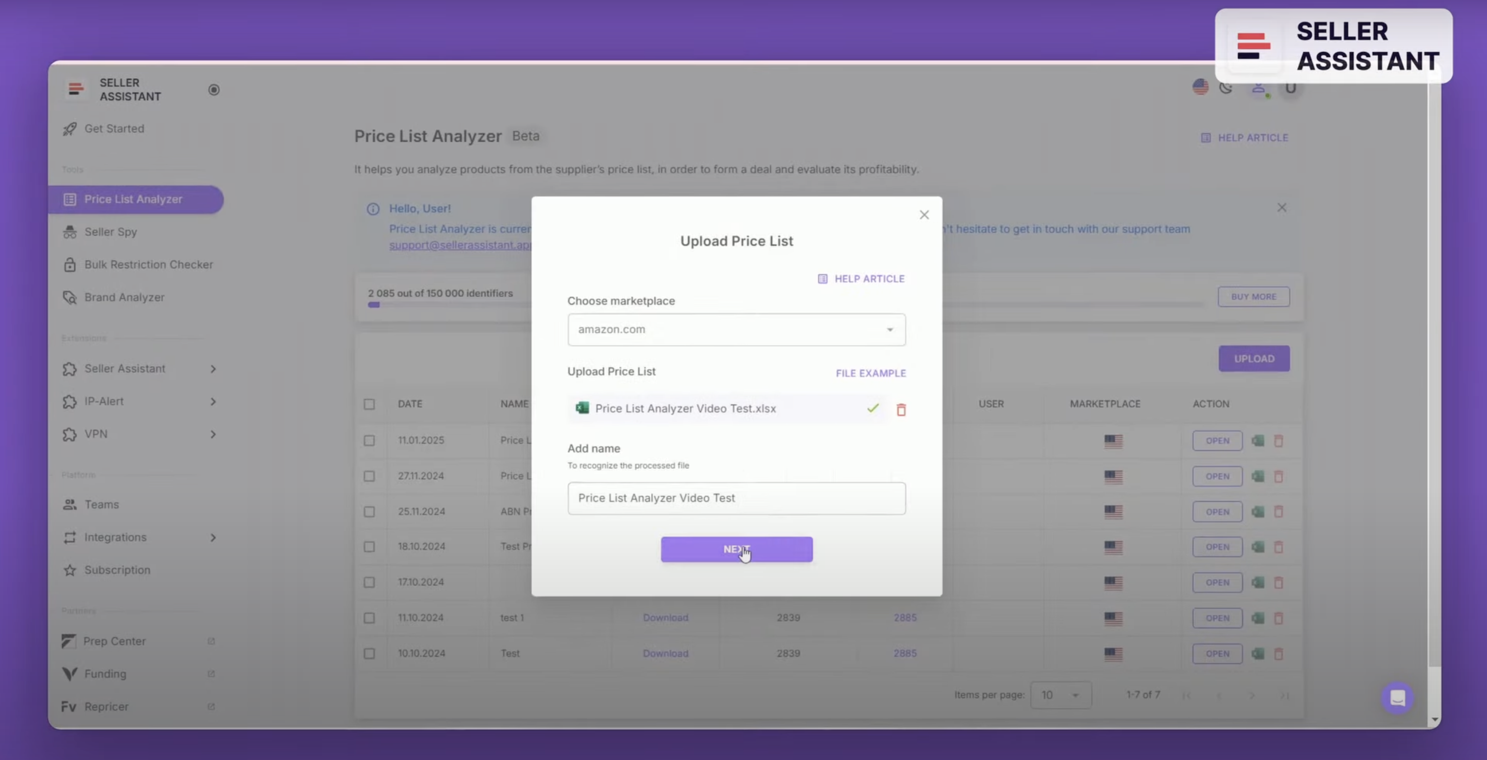Export the 11.01.2025 row to Excel
Image resolution: width=1487 pixels, height=760 pixels.
pyautogui.click(x=1259, y=441)
